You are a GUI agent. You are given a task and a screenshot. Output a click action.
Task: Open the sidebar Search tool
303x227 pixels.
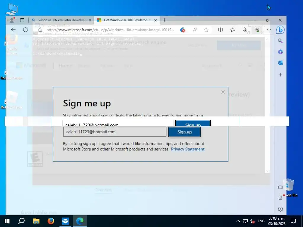click(x=280, y=41)
